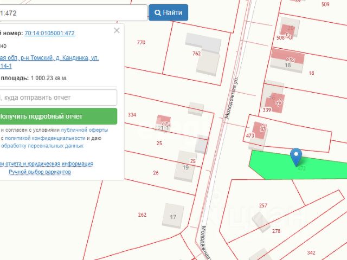Click Ручной выбор вариантов link
347x260 pixels.
[x=40, y=172]
